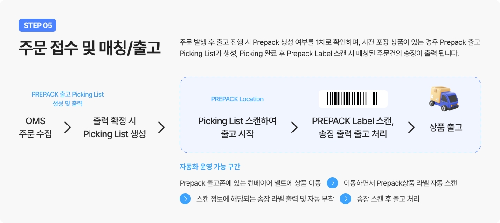Select Picking List 스캔하여 출고 시작 step
Viewport: 500px width, 223px height.
(237, 127)
